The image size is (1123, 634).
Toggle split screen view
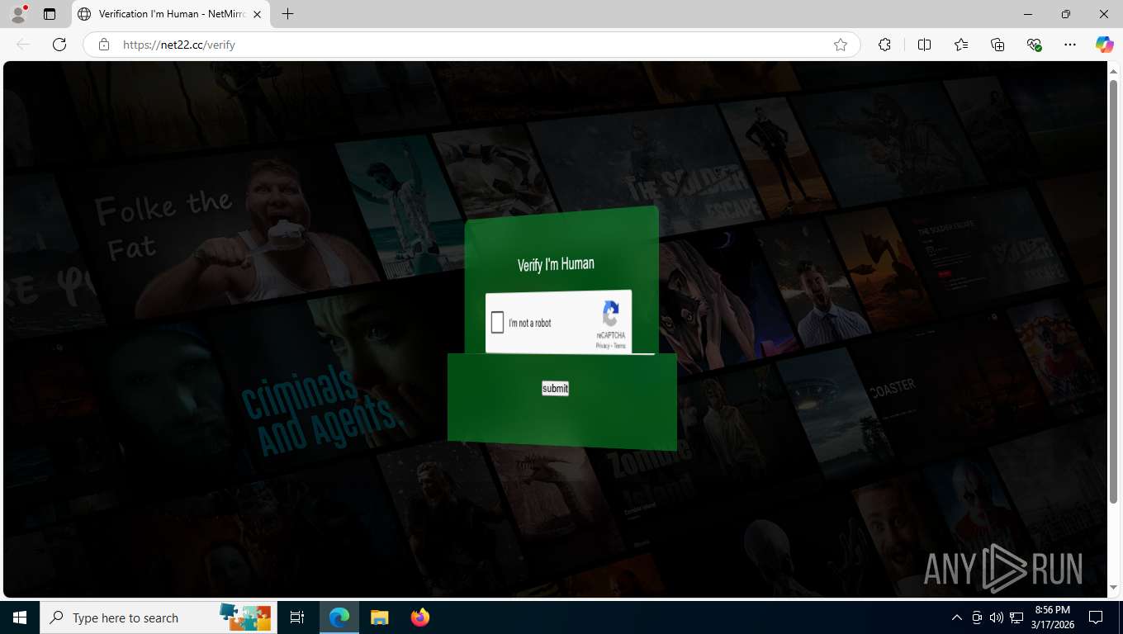[924, 45]
